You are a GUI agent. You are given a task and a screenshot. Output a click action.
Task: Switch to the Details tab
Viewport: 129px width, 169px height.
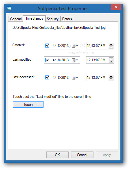coord(67,19)
